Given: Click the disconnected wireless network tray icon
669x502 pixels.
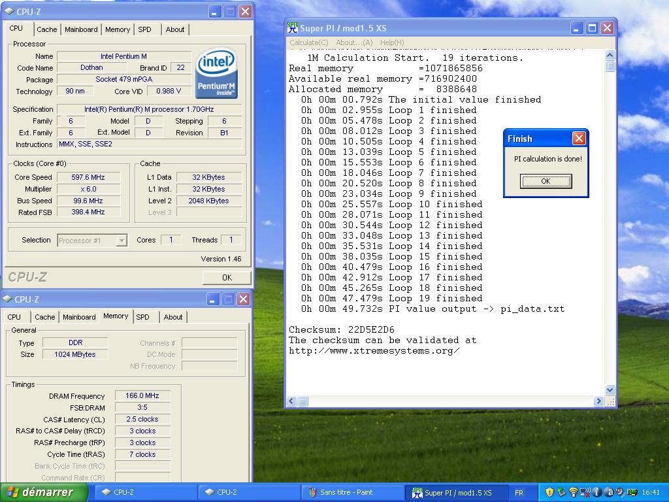Looking at the screenshot, I should coord(585,492).
